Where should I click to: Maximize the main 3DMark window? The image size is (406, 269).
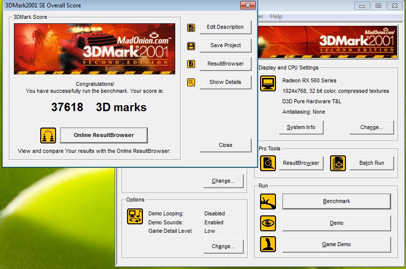[378, 5]
